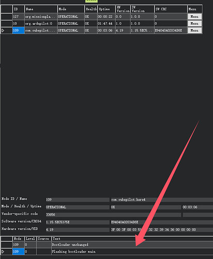This screenshot has height=259, width=213.
Task: Select the Bootloader unchanged log row
Action: pyautogui.click(x=107, y=244)
